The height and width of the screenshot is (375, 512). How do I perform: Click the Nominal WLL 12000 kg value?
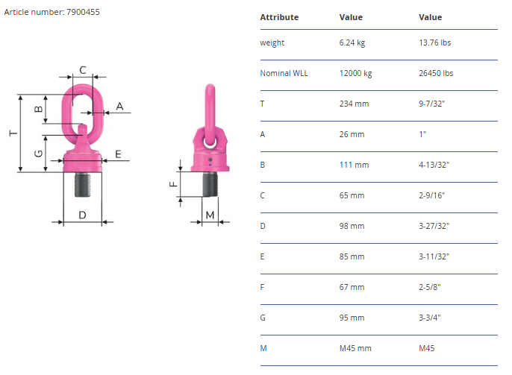355,73
